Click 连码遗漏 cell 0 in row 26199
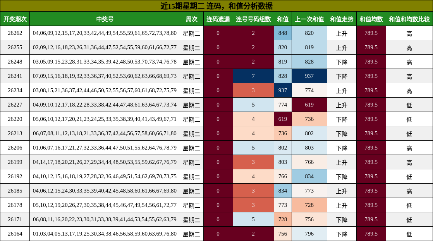 [x=218, y=162]
